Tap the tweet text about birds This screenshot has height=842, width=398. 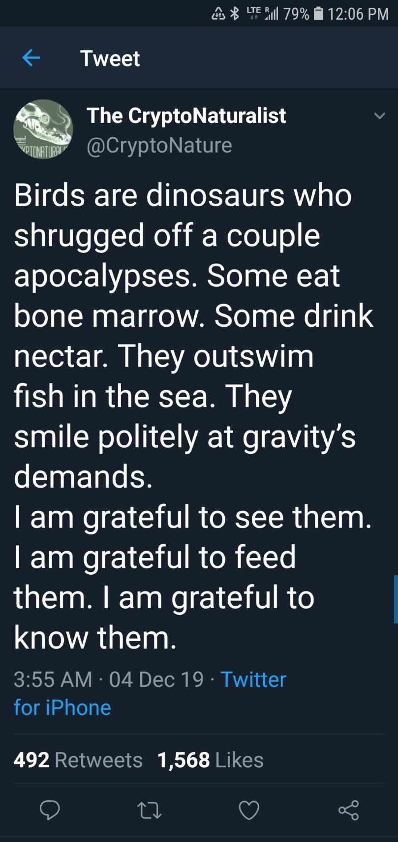(192, 416)
